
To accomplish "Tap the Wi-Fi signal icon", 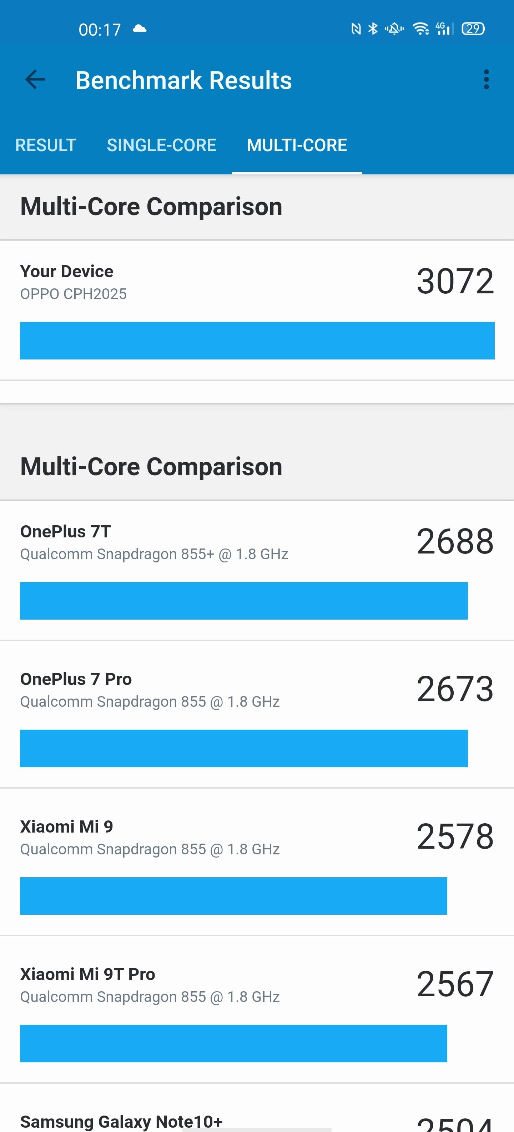I will (x=420, y=29).
